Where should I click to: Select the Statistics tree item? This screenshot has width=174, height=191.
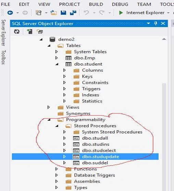[x=92, y=101]
